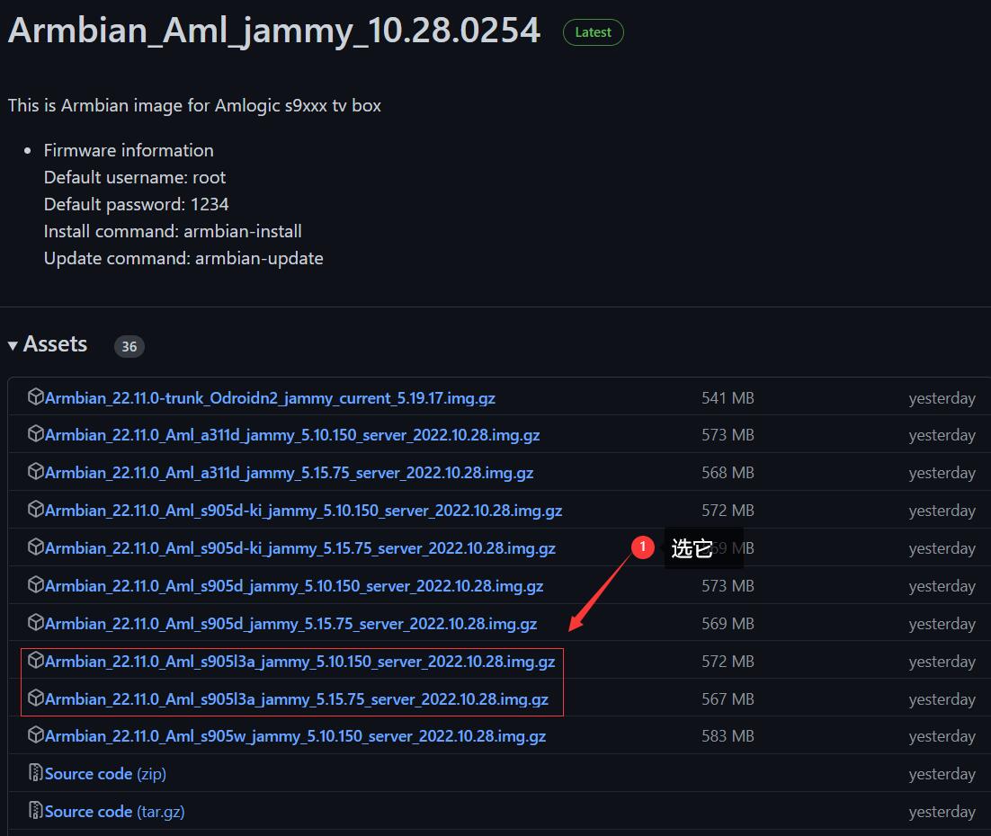Click package icon beside s905w 5.10.150 image
This screenshot has width=991, height=836.
[36, 735]
